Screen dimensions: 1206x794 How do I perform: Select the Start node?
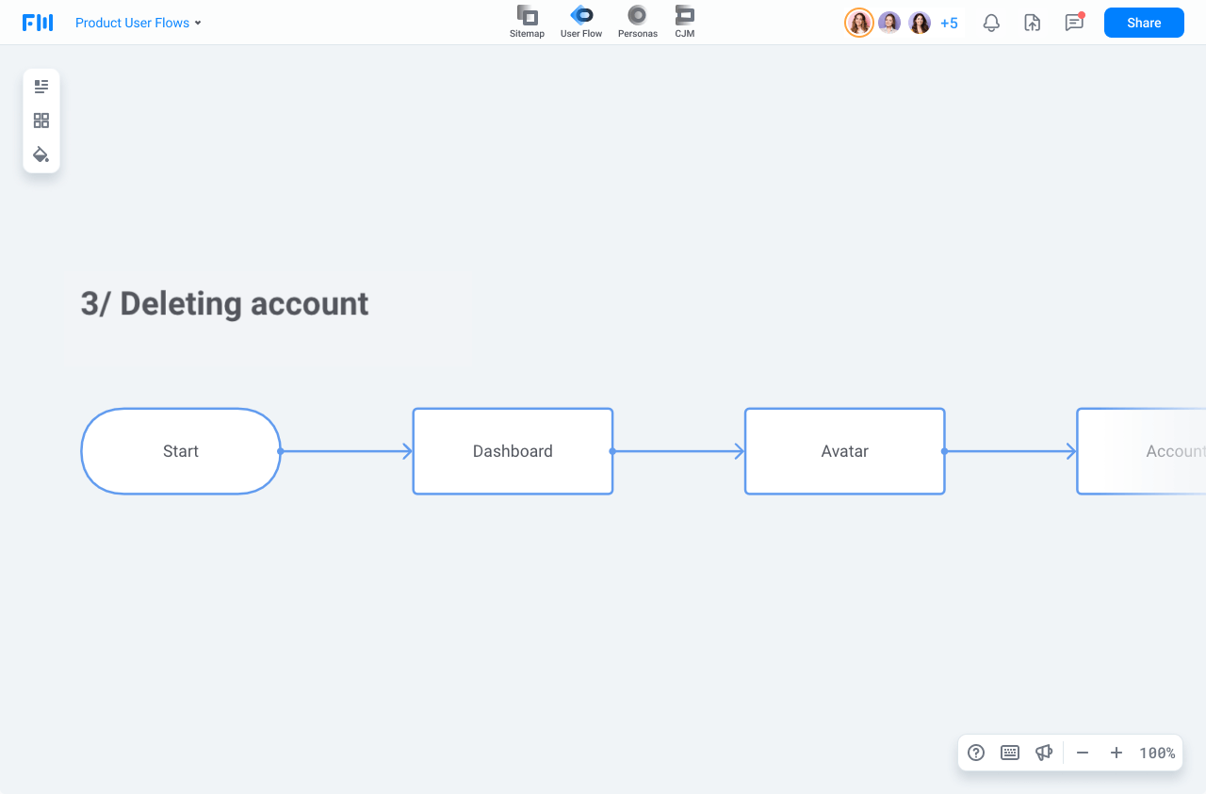point(181,451)
